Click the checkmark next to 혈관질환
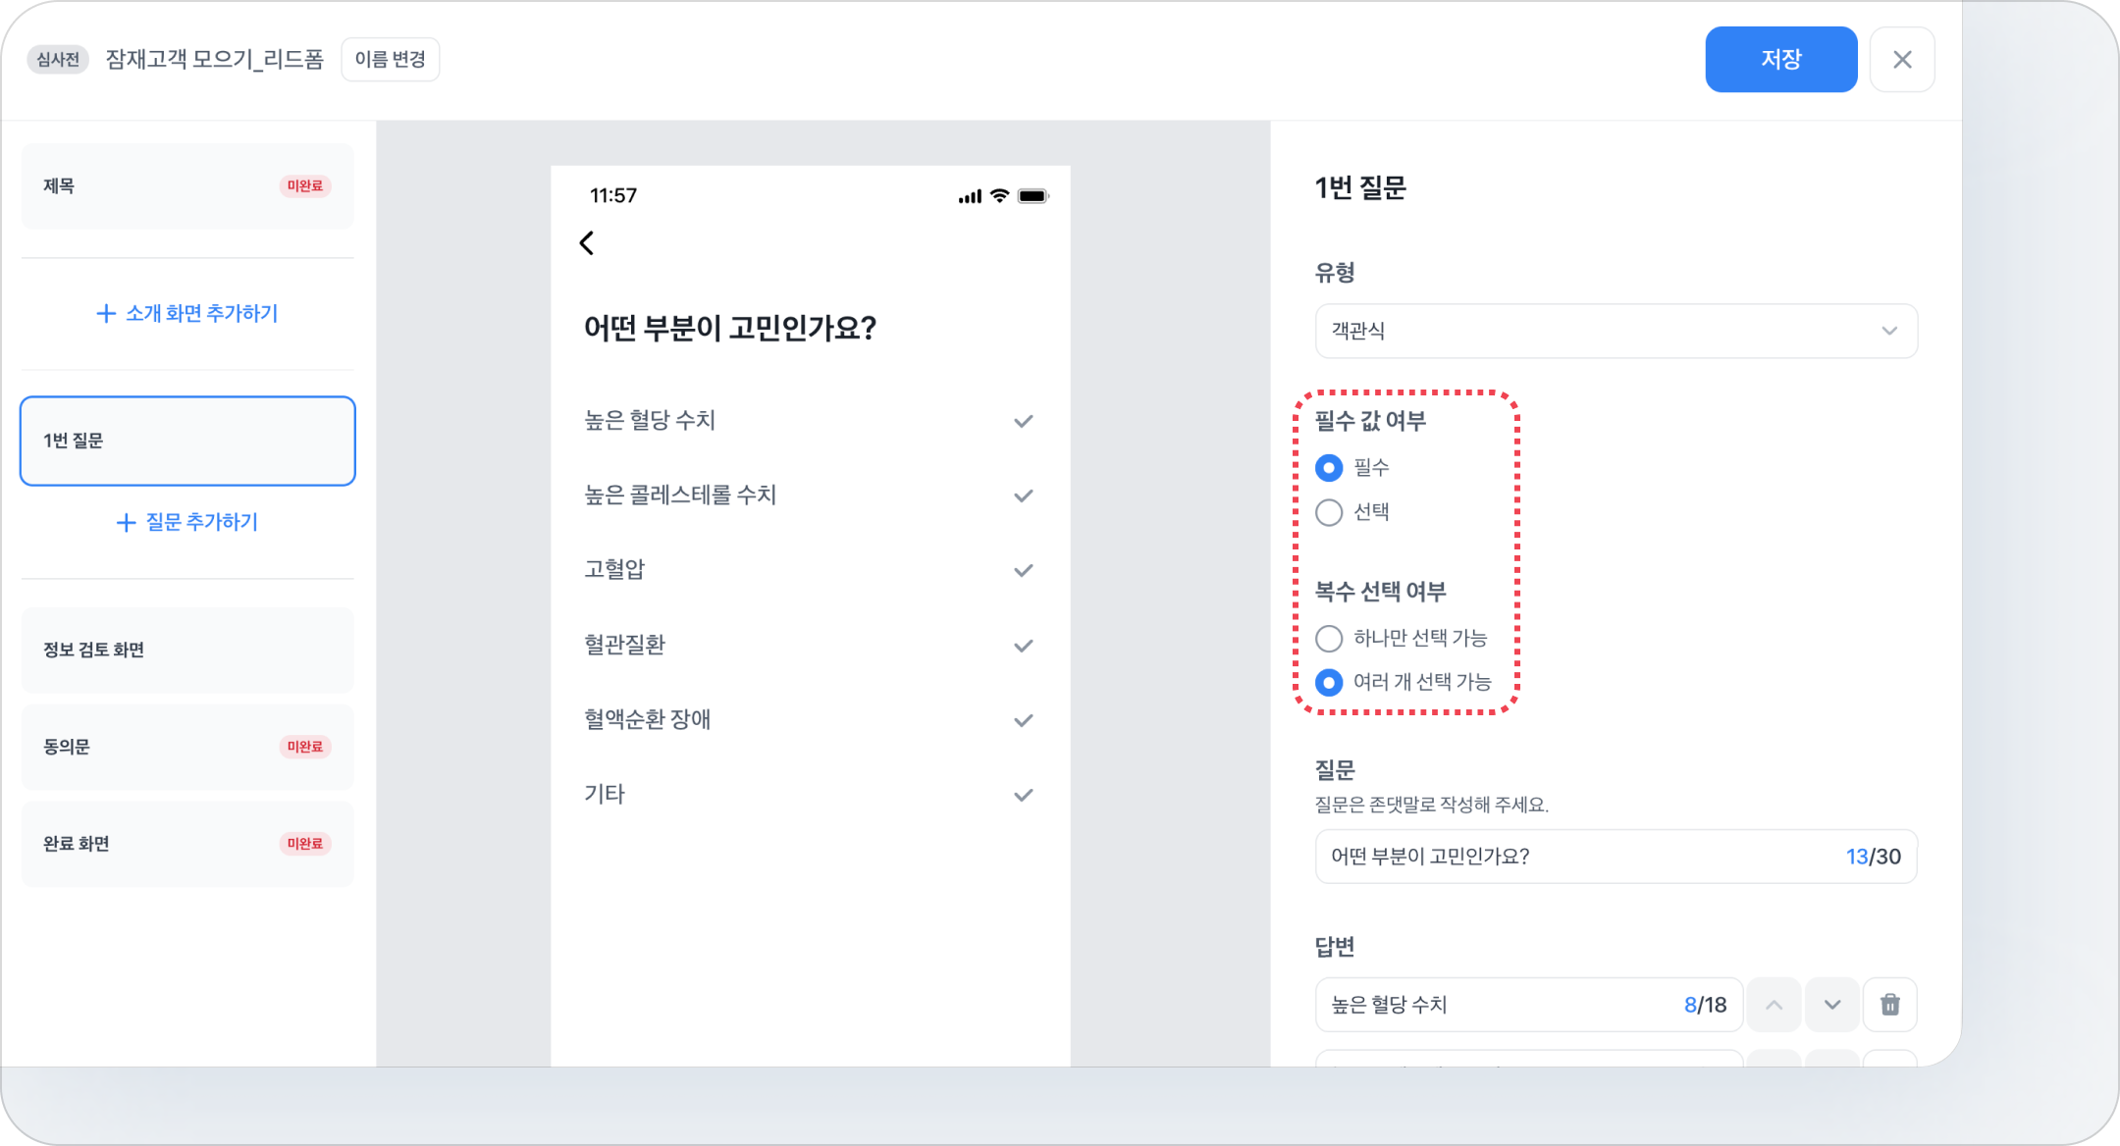 coord(1023,646)
